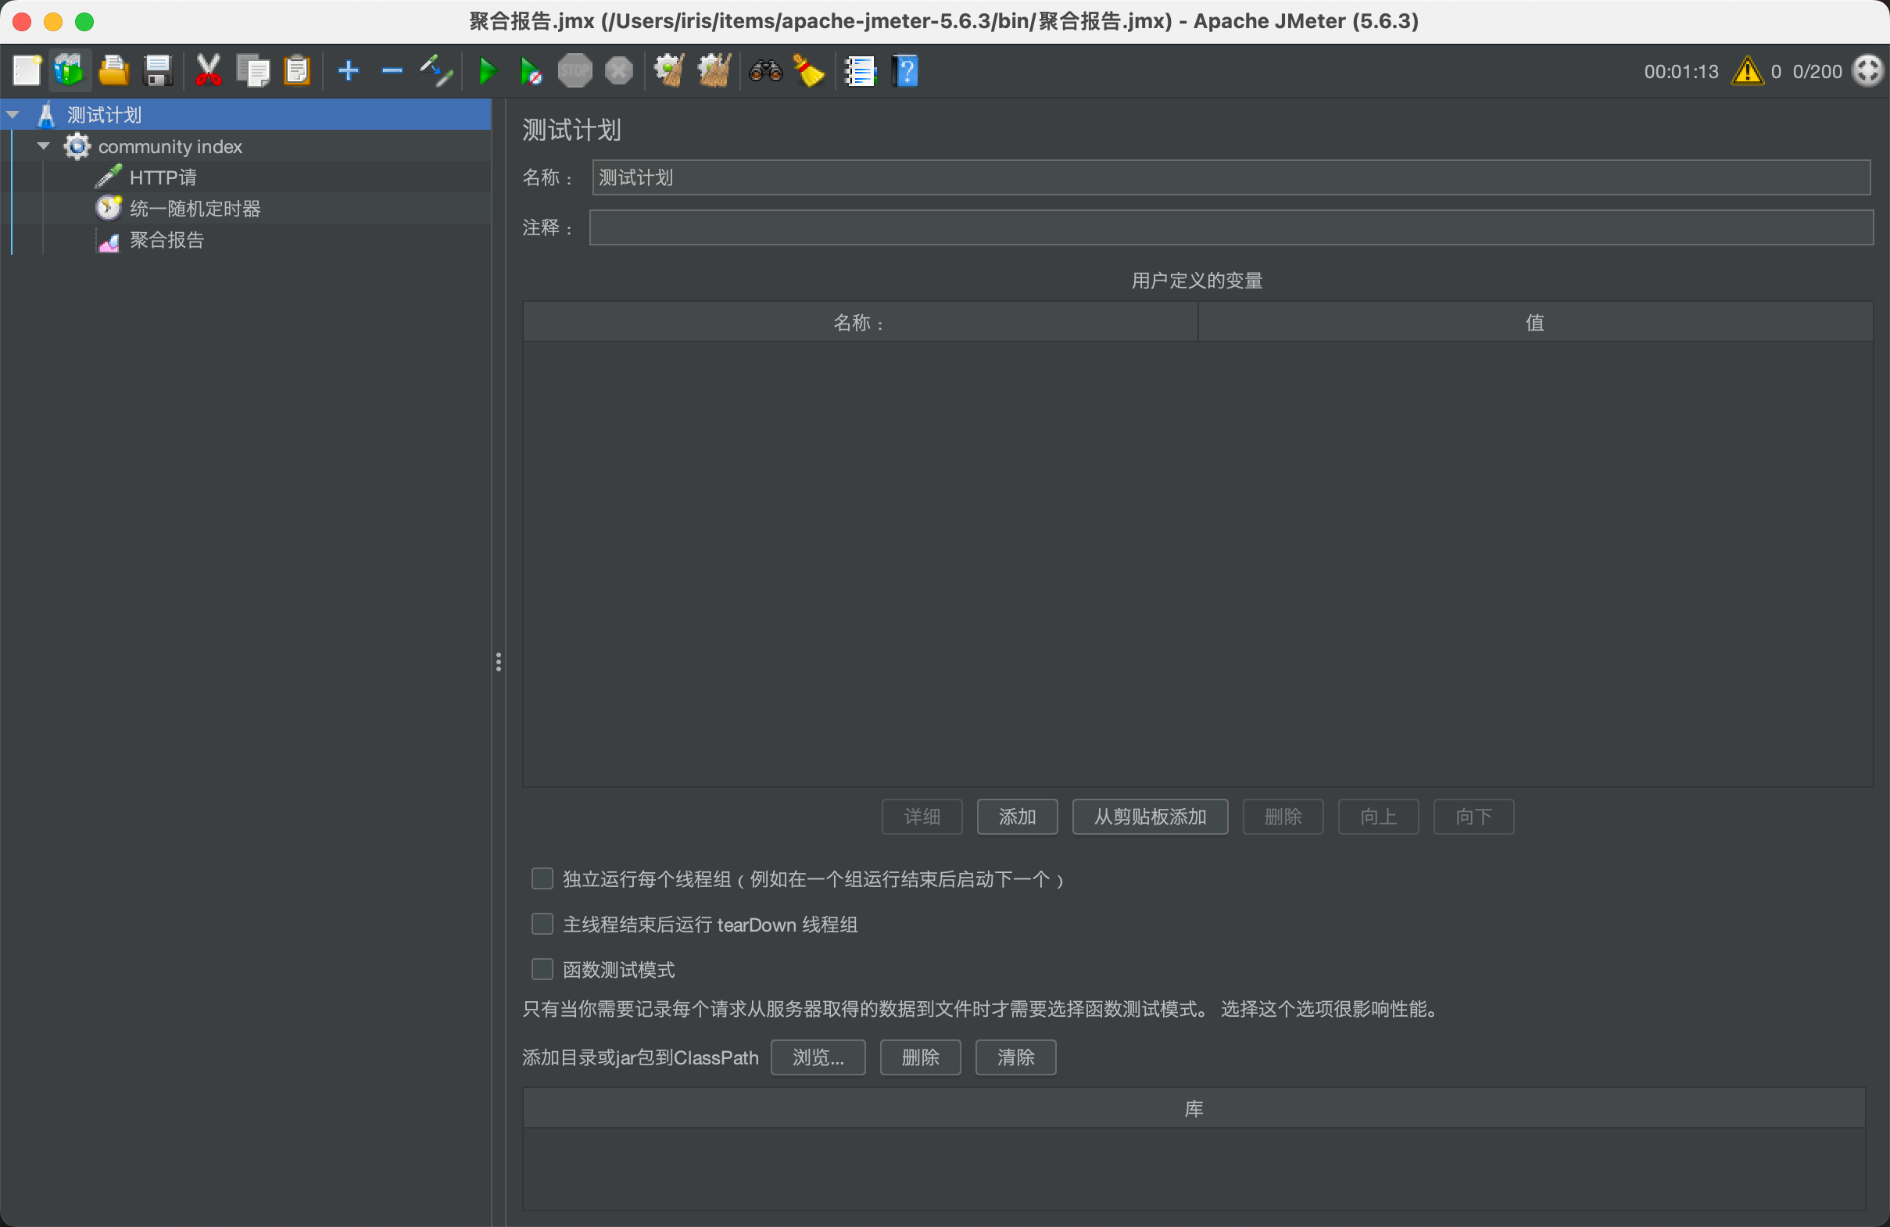The width and height of the screenshot is (1890, 1227).
Task: Toggle enable/disable element icon
Action: (x=436, y=70)
